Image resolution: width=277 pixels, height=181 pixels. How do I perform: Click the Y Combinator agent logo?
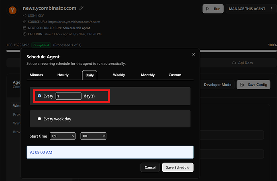point(13,10)
